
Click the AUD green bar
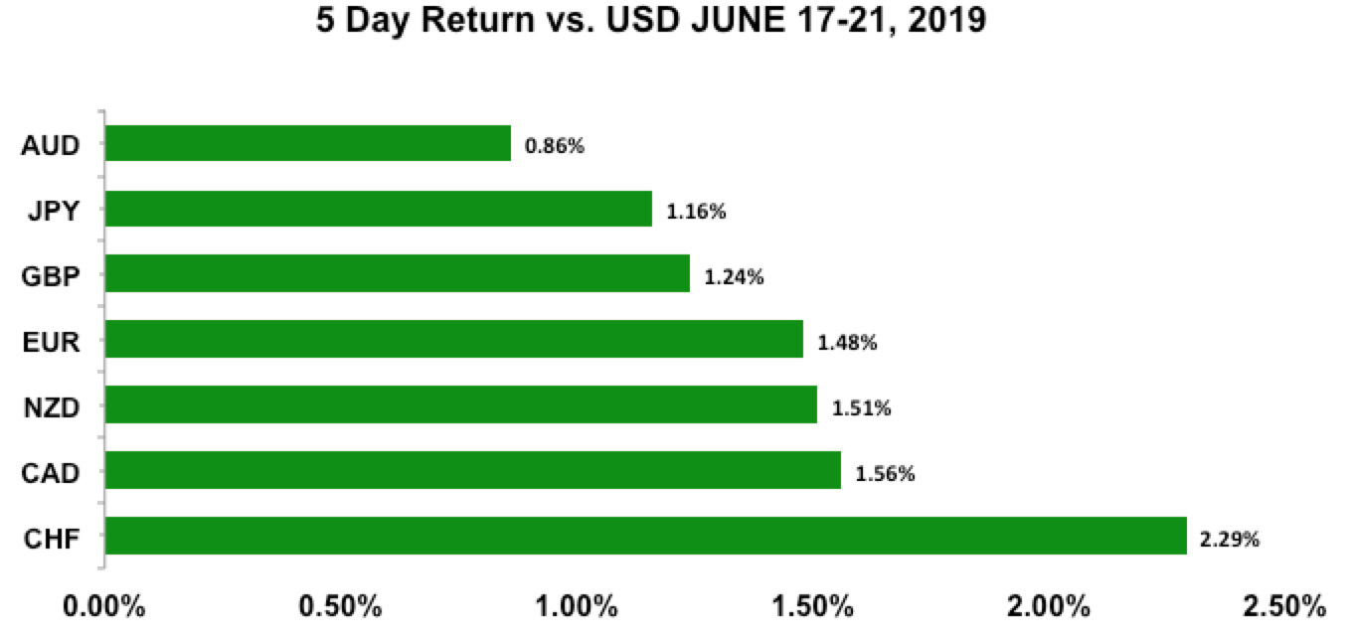pos(308,143)
